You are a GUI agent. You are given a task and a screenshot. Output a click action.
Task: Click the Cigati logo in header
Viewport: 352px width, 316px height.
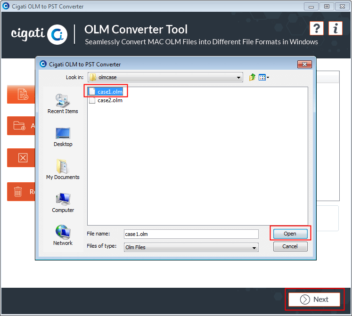tap(39, 34)
